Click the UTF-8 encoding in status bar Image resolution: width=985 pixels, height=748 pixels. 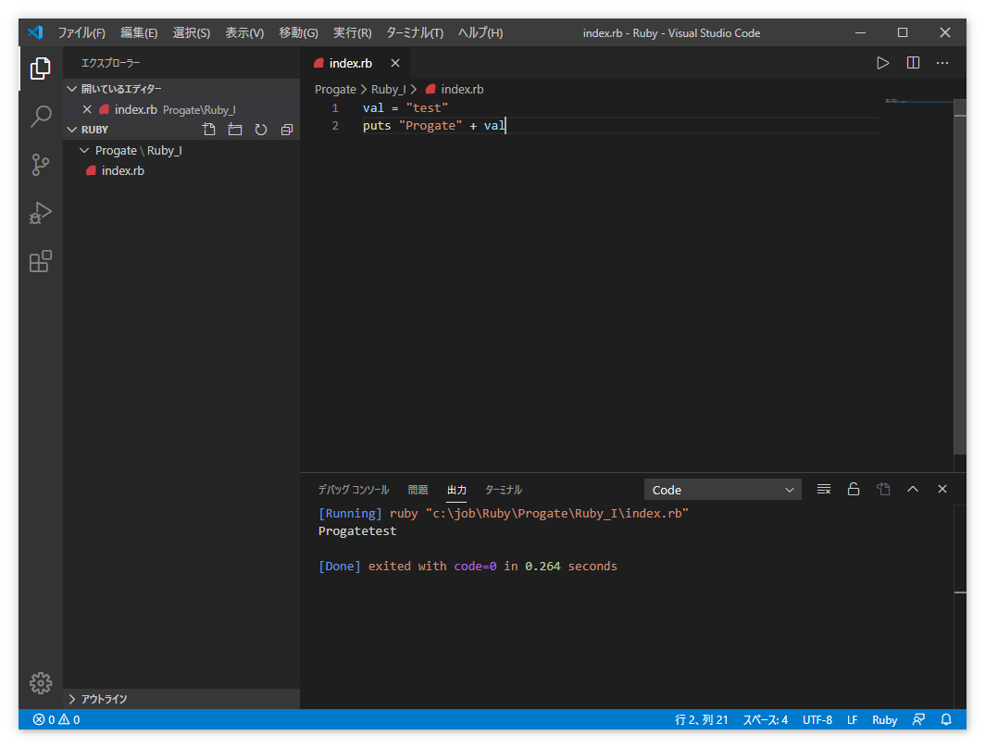click(x=817, y=719)
